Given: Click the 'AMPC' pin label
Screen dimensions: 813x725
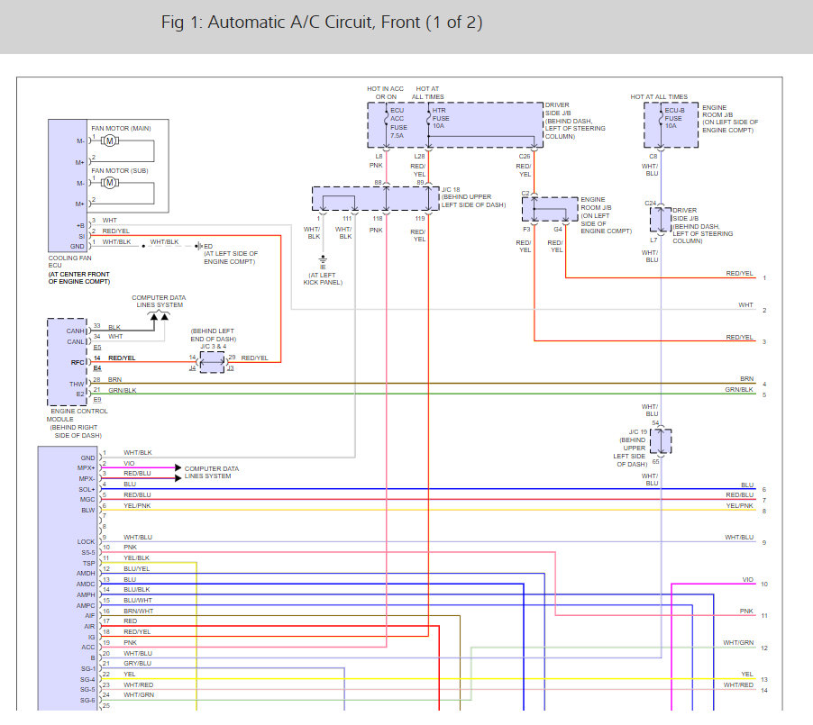Looking at the screenshot, I should [x=86, y=605].
